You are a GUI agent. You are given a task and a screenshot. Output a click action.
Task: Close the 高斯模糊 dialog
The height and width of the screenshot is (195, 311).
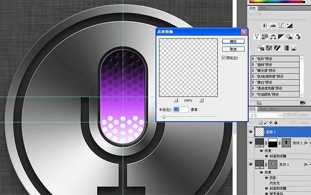tap(244, 32)
